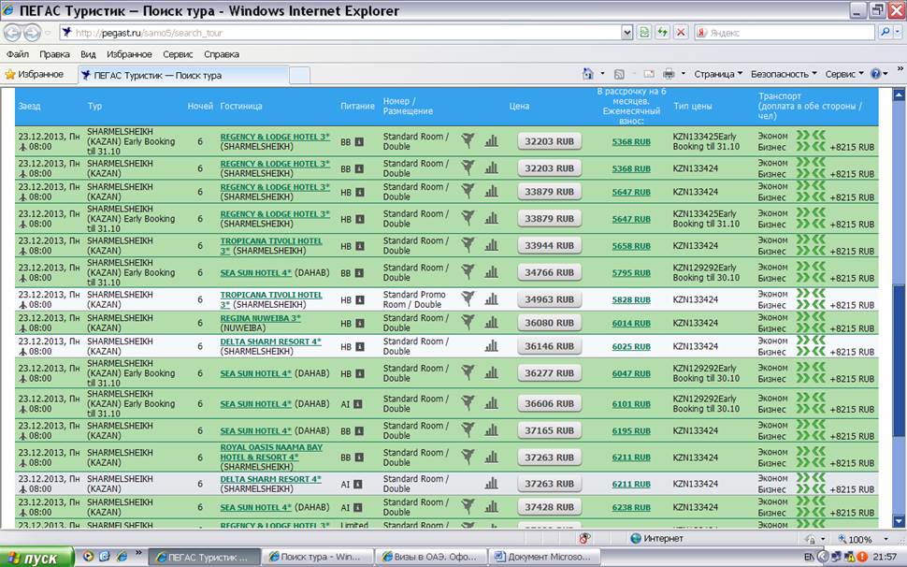Click the 36080 RUB price button
Screen dimensions: 907x567
[x=549, y=323]
